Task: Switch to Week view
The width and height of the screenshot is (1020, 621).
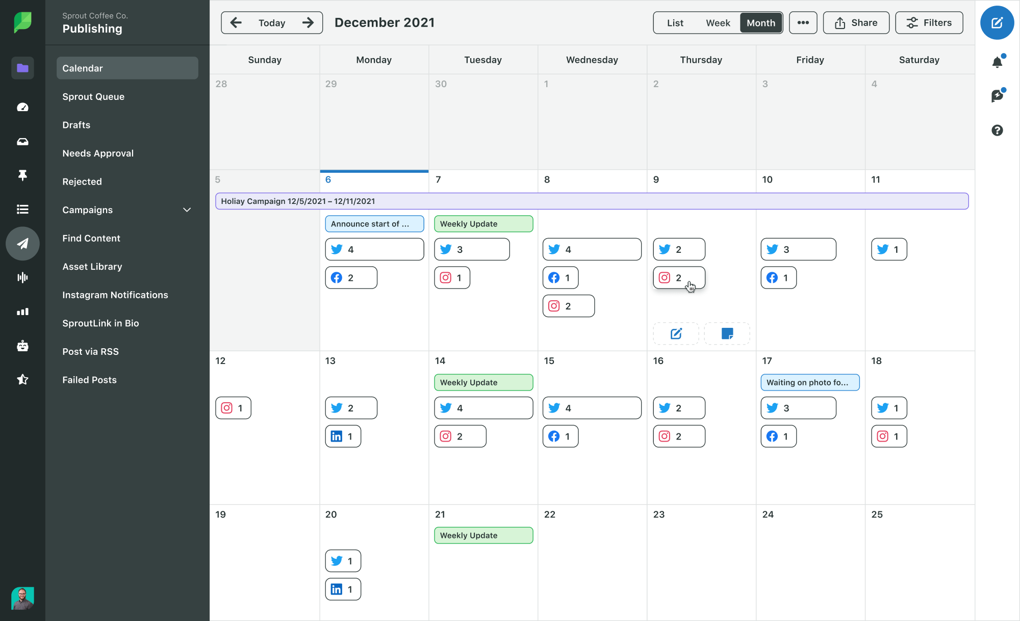Action: coord(718,22)
